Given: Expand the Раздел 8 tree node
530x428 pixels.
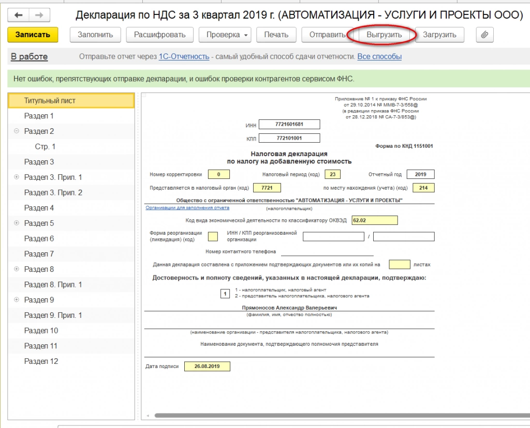Looking at the screenshot, I should (16, 269).
